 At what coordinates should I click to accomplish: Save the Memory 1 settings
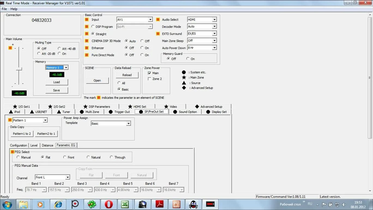pyautogui.click(x=57, y=90)
